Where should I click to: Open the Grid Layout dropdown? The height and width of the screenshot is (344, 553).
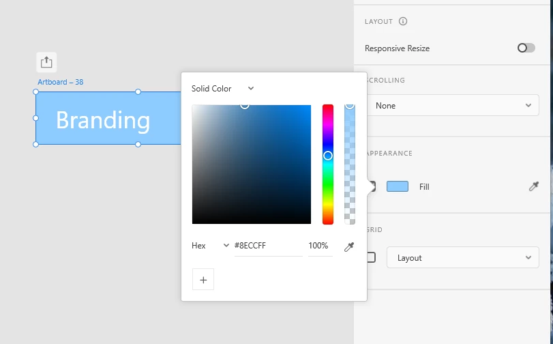(x=463, y=257)
